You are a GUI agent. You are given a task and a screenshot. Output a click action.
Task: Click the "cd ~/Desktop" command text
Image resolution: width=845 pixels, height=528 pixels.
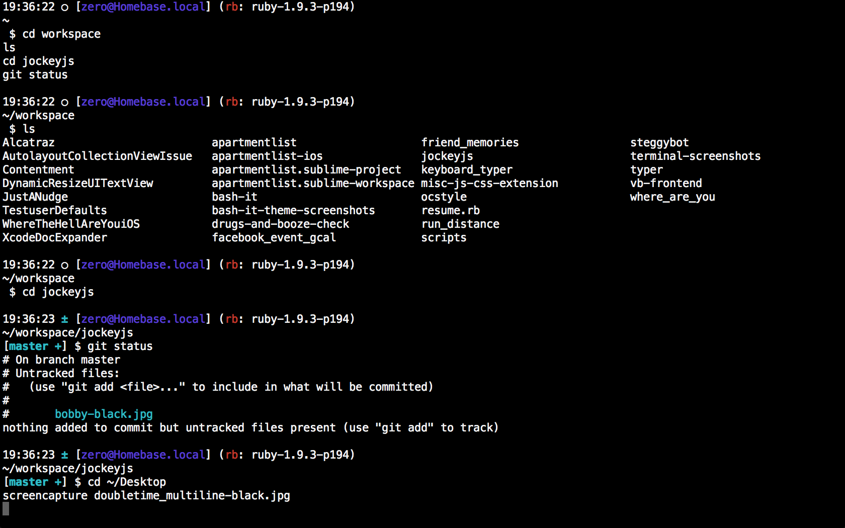pyautogui.click(x=127, y=482)
